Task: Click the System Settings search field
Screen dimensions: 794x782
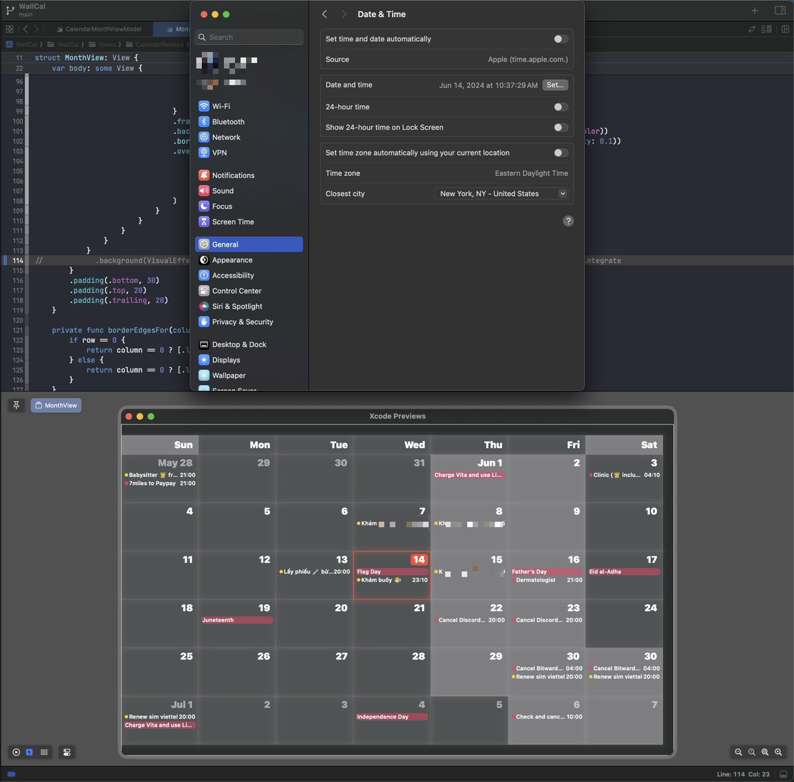Action: pos(249,37)
